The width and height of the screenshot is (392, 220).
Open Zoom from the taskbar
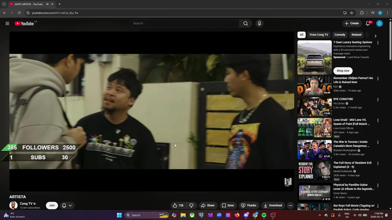click(x=219, y=215)
